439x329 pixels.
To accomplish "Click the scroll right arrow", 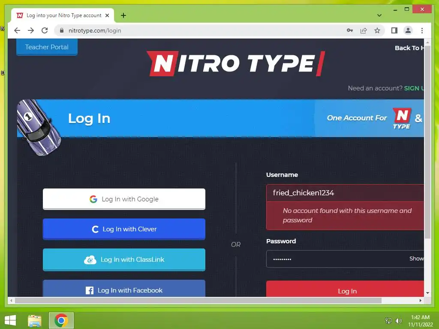I will 420,300.
